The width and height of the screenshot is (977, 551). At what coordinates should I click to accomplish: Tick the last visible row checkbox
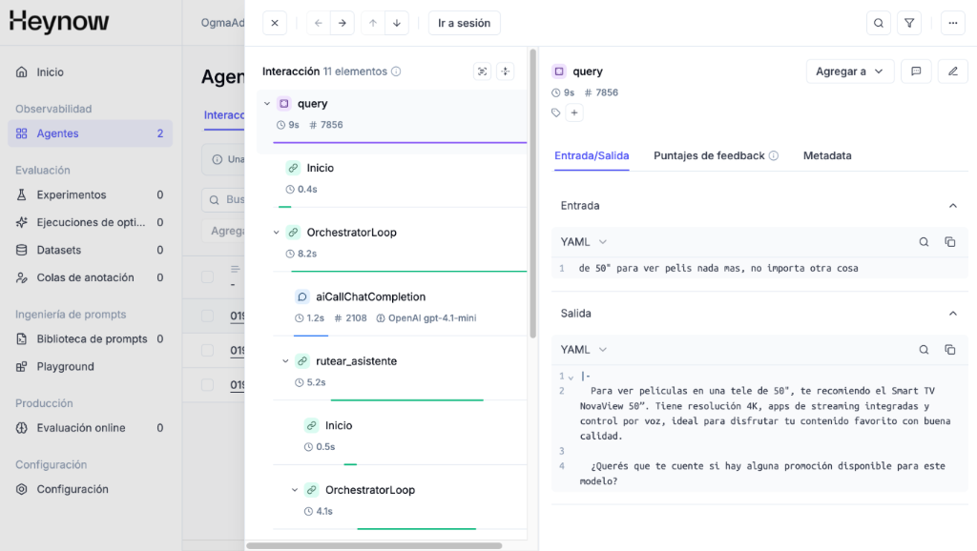(x=208, y=385)
